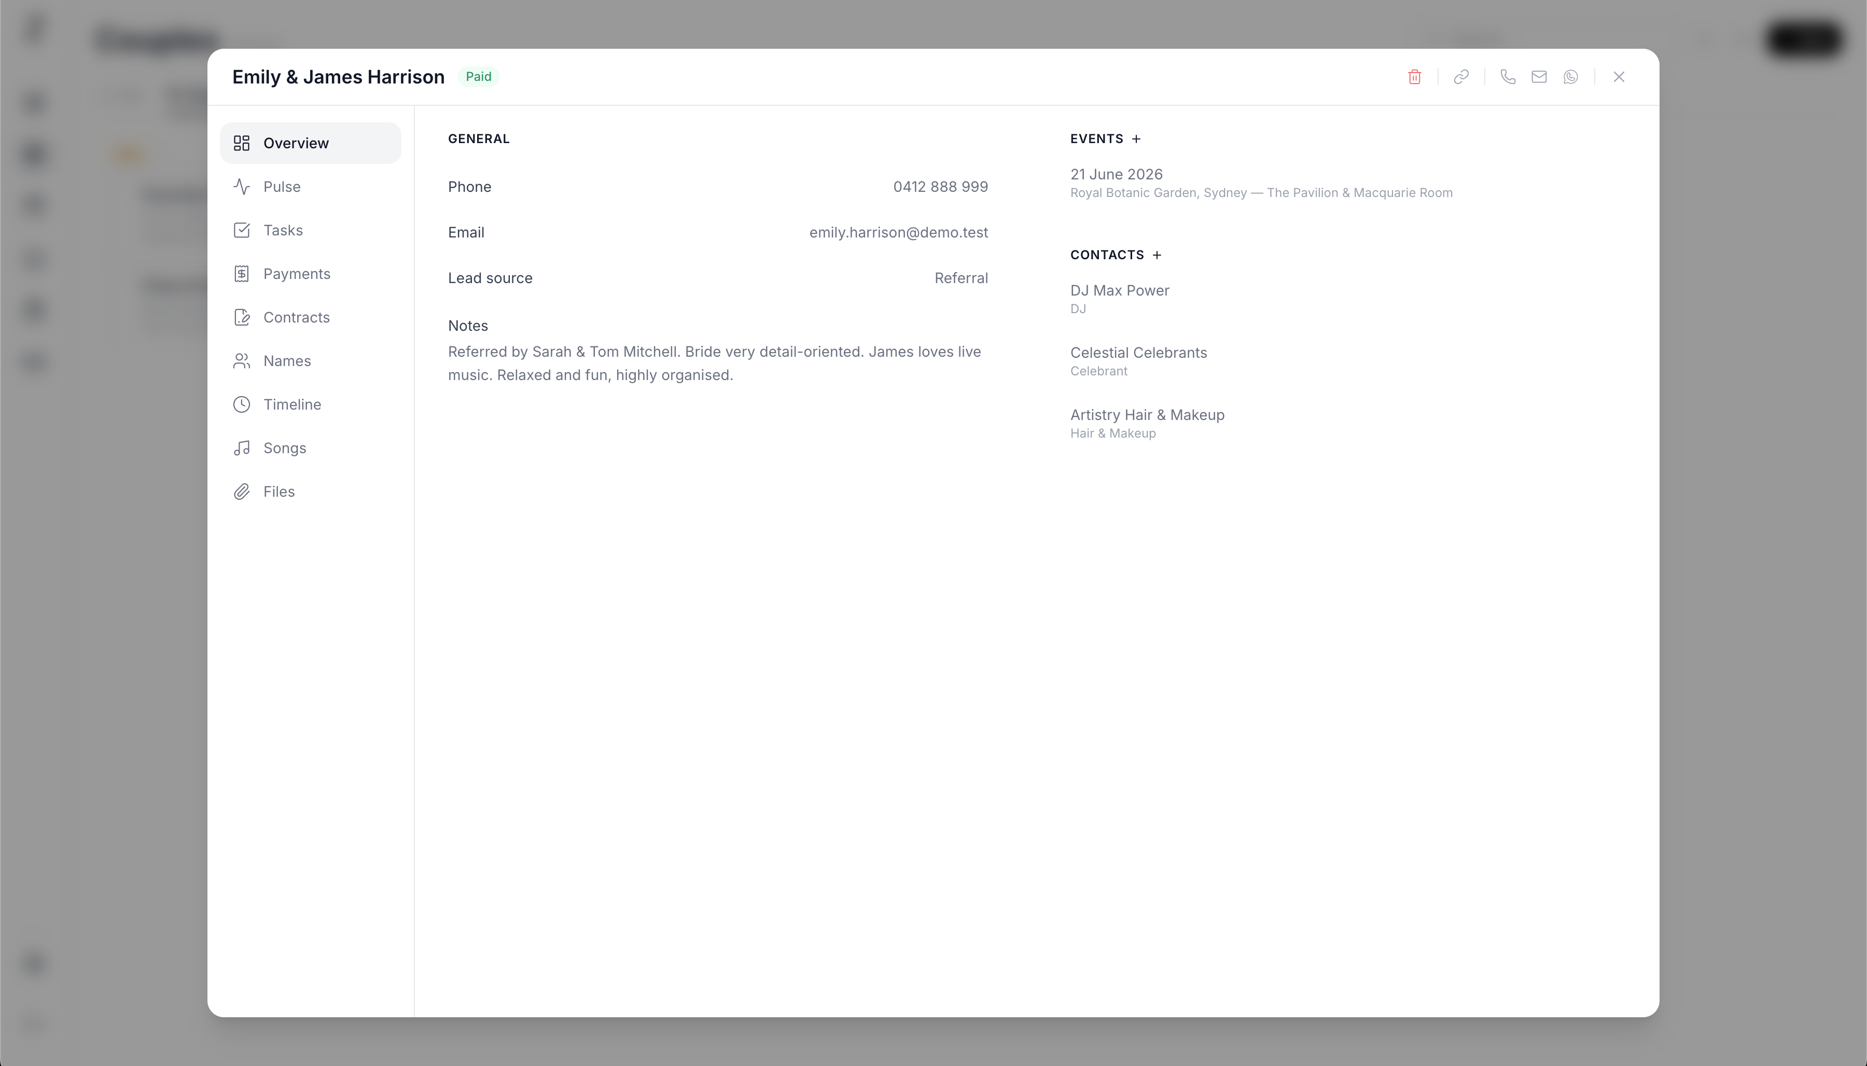Send email via envelope icon in header
This screenshot has width=1867, height=1066.
[x=1539, y=77]
